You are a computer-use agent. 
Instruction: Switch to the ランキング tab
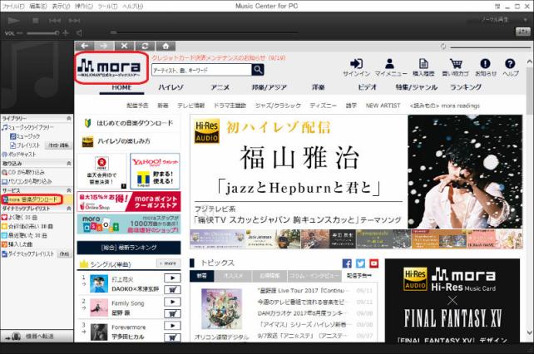[x=466, y=87]
